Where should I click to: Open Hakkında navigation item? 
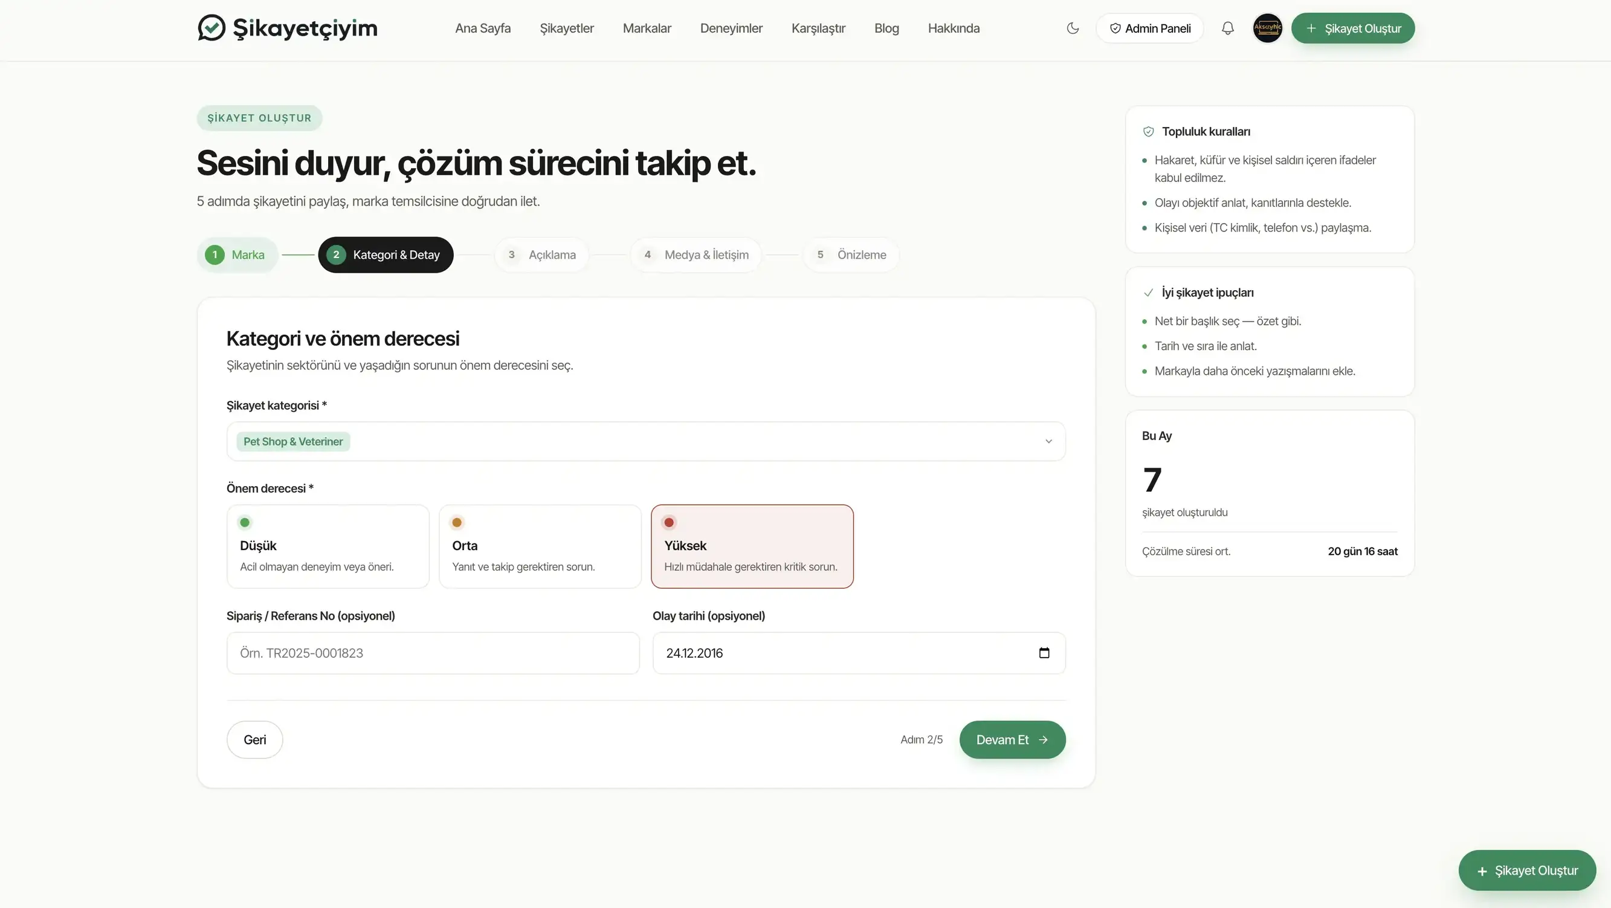click(x=954, y=28)
